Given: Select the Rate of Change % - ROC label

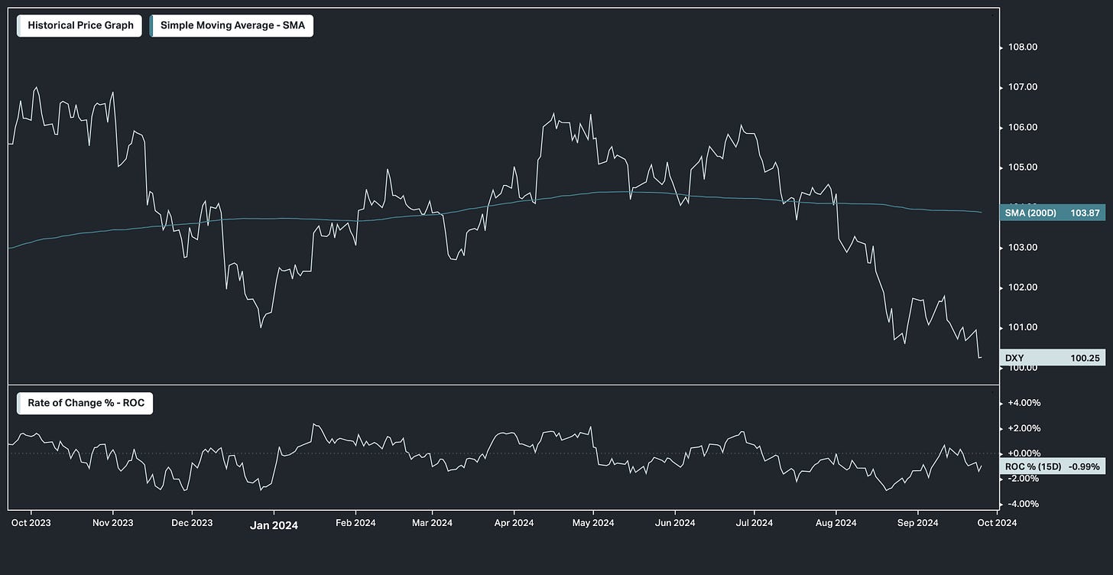Looking at the screenshot, I should tap(85, 403).
